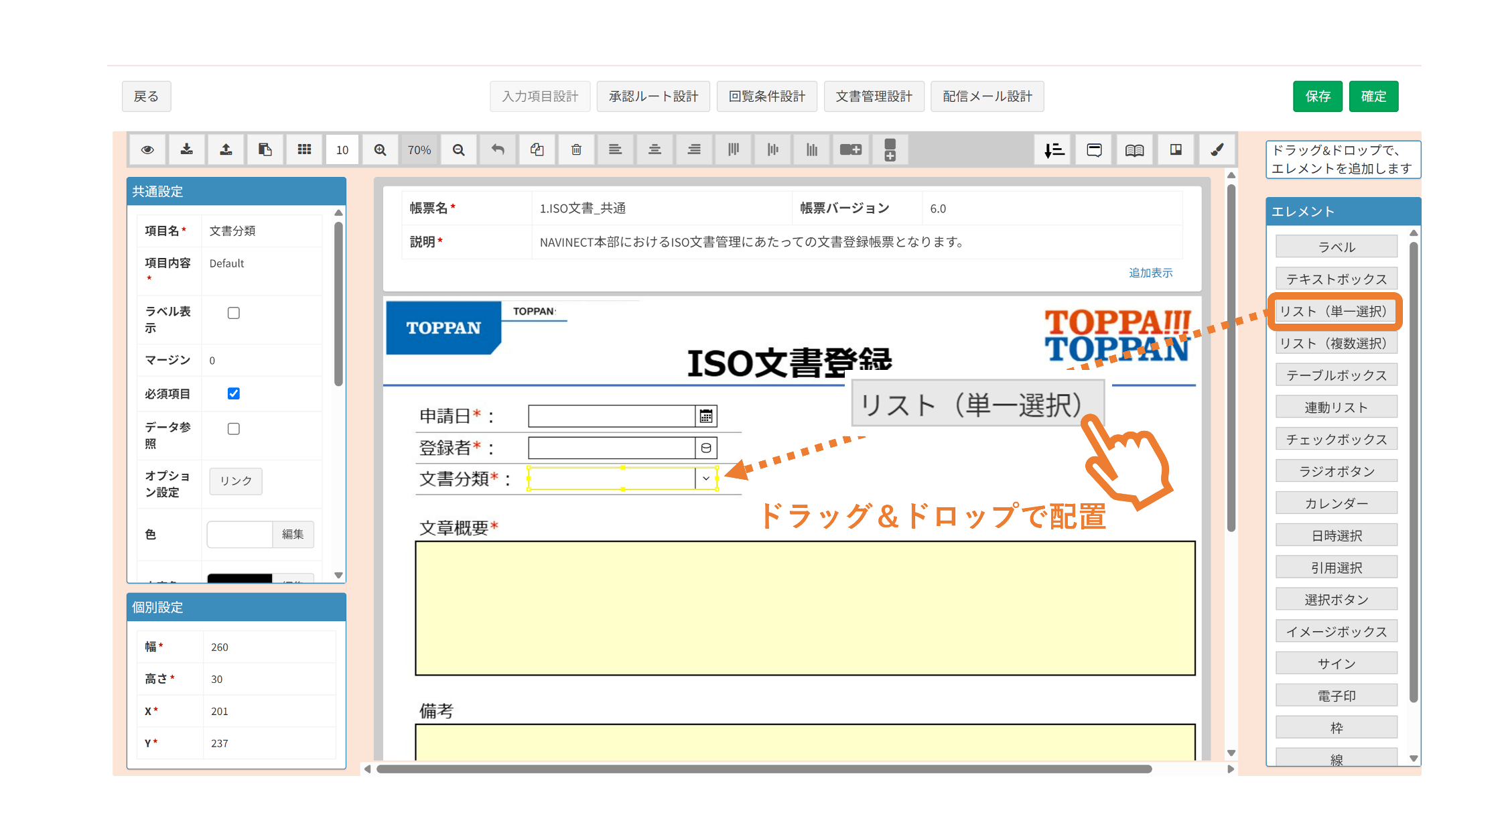
Task: Toggle the ラベル表示 checkbox
Action: 234,313
